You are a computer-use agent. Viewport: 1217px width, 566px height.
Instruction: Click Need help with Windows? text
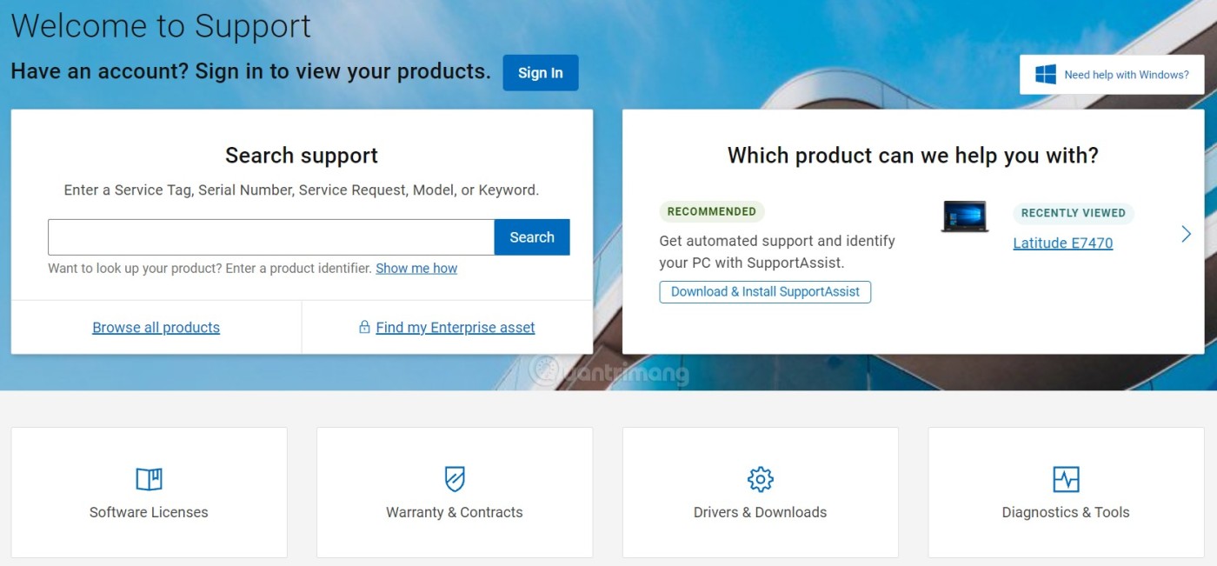point(1127,75)
